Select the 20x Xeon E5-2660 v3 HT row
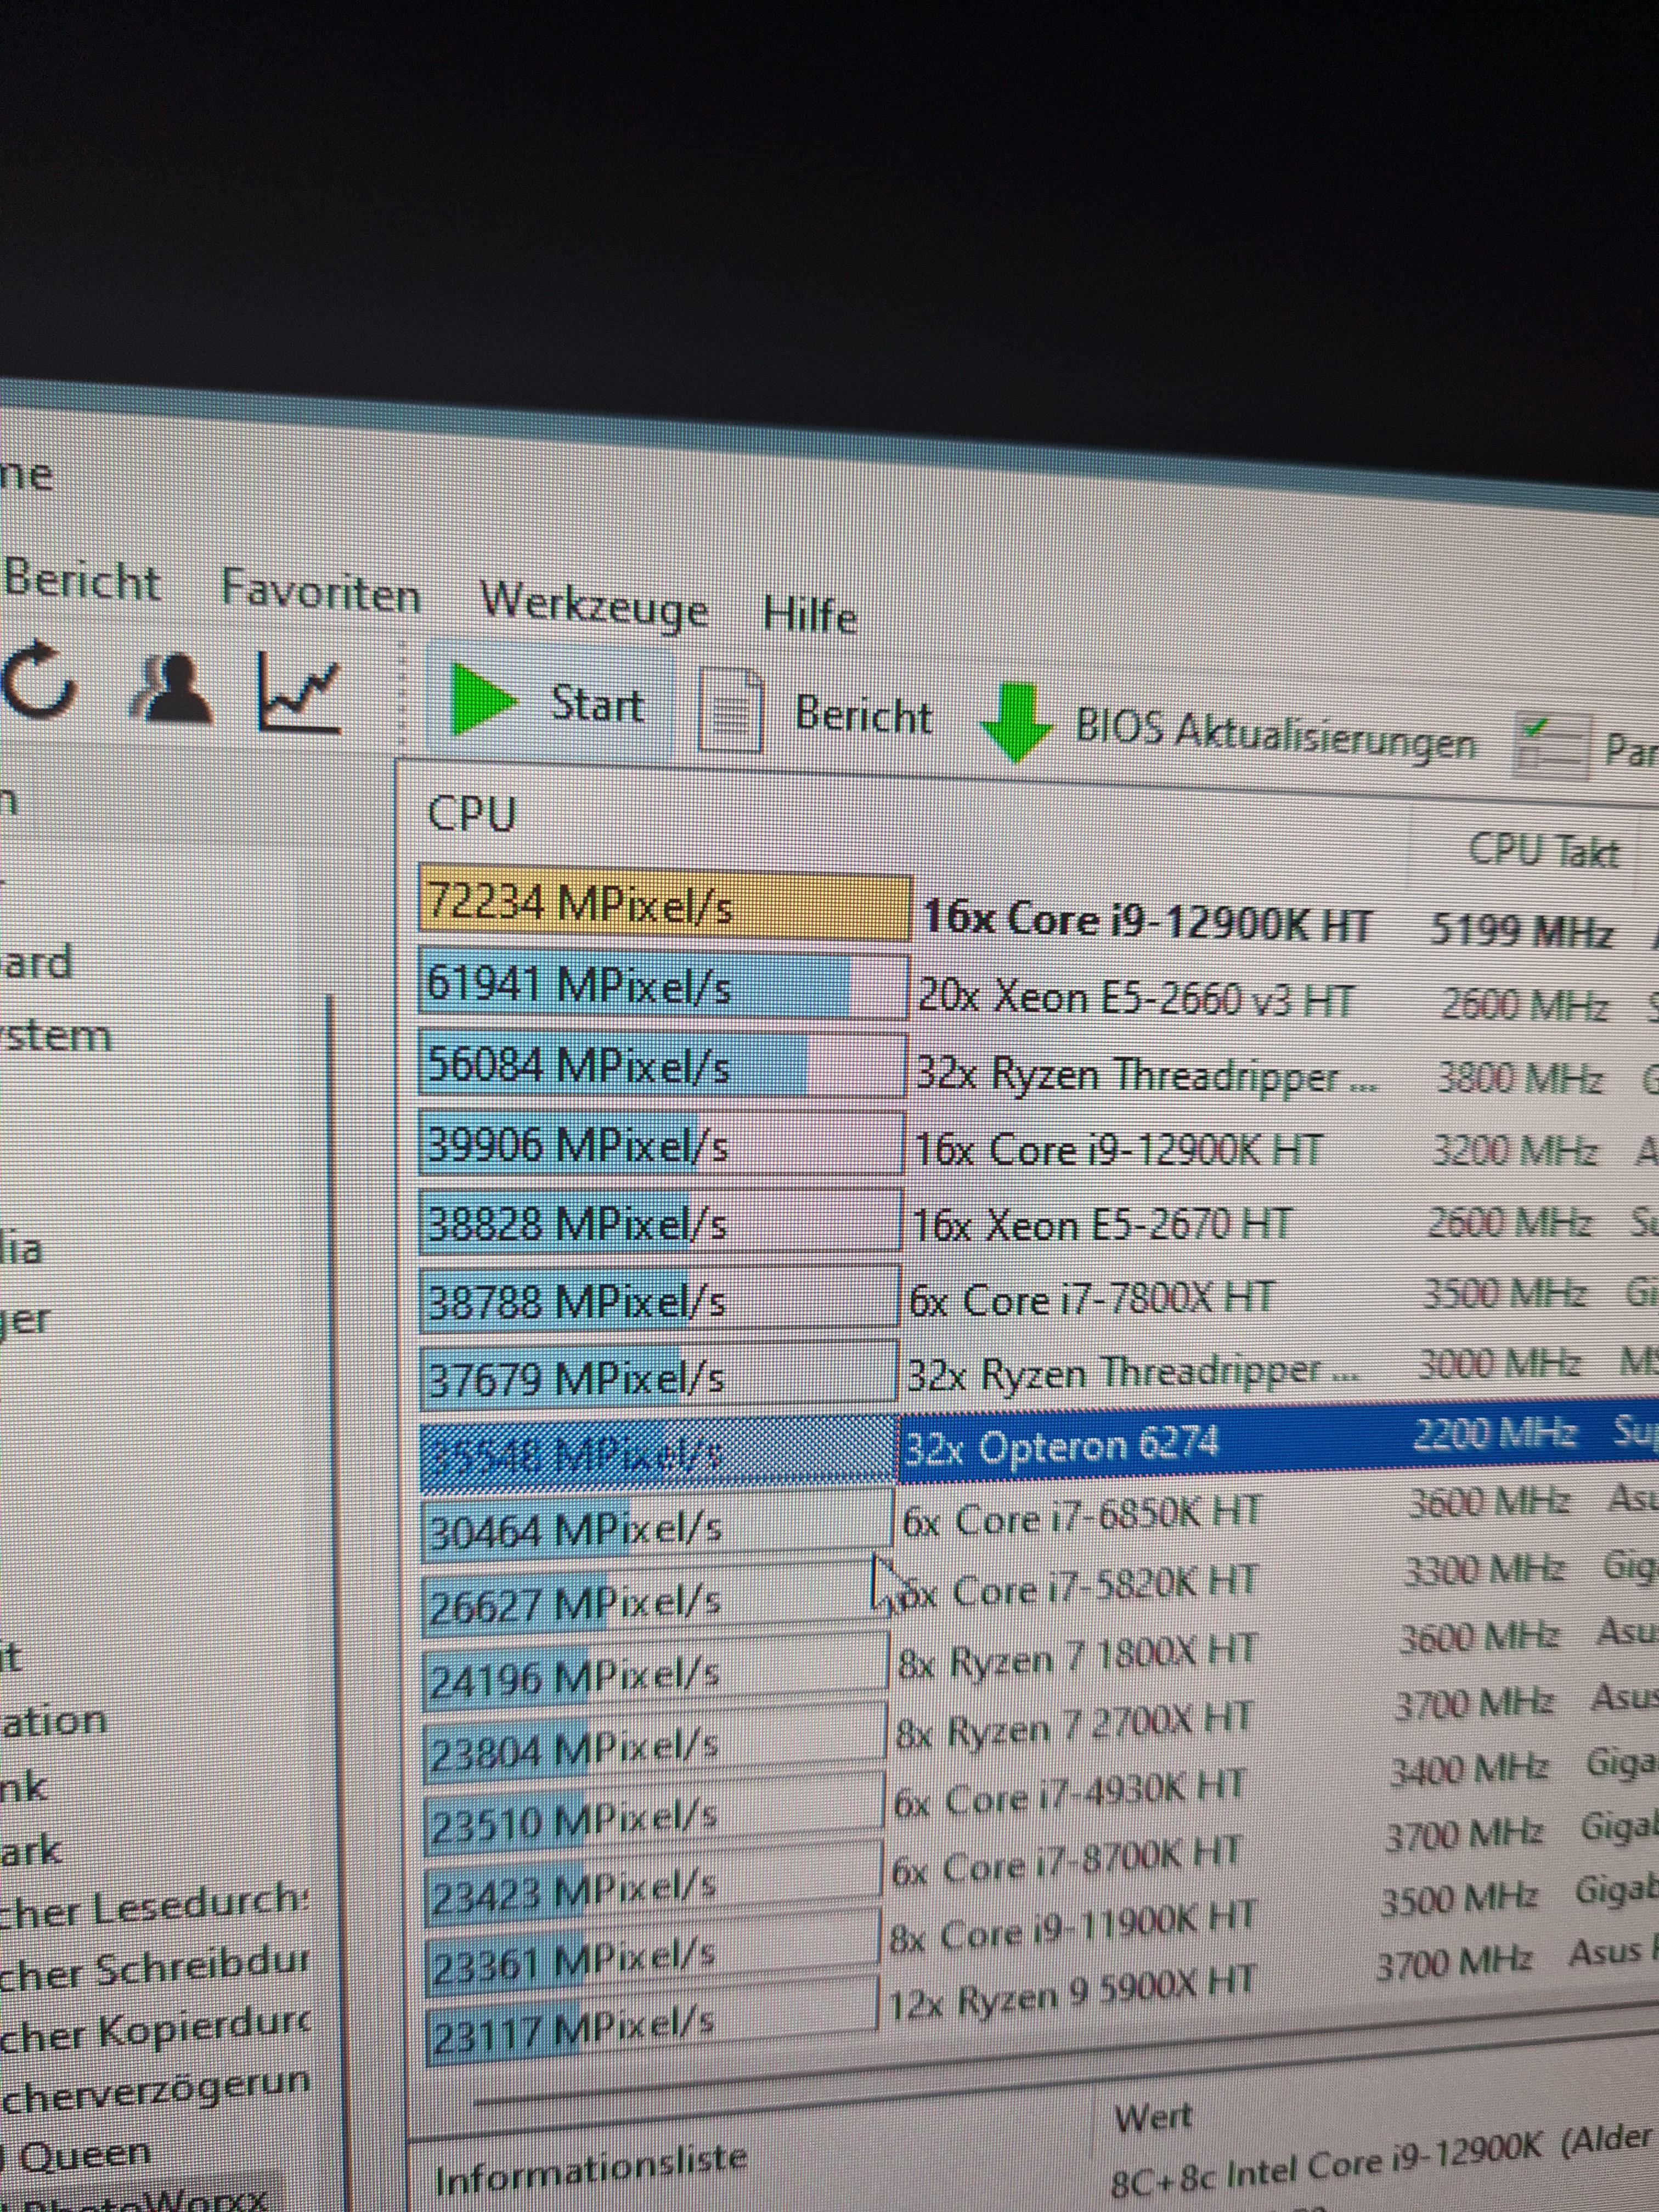Image resolution: width=1659 pixels, height=2212 pixels. [x=1133, y=999]
